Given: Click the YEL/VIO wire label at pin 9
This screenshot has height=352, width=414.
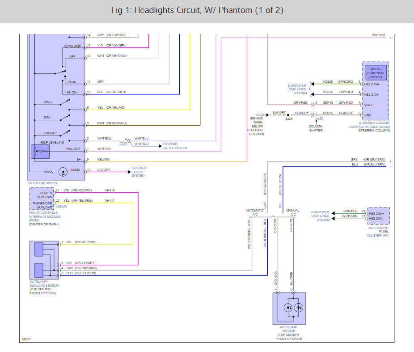Looking at the screenshot, I should point(103,160).
